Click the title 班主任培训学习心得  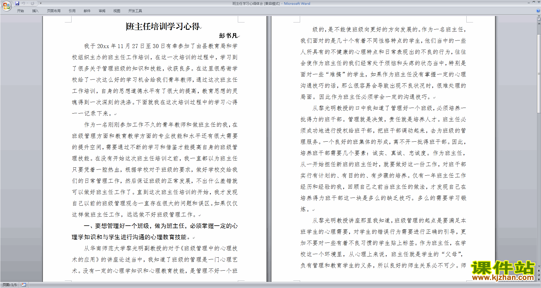coord(163,26)
